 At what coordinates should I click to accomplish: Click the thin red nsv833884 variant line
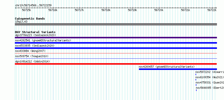[x=116, y=53]
